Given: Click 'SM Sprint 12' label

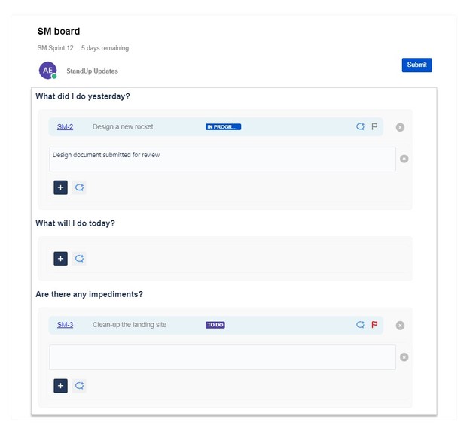Looking at the screenshot, I should [x=56, y=48].
